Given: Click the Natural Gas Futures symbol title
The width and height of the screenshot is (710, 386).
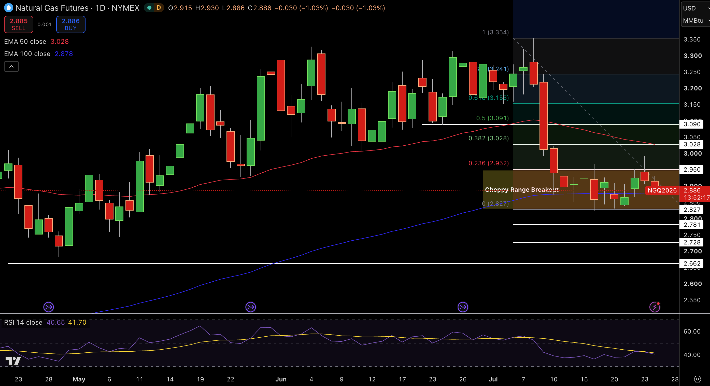Looking at the screenshot, I should tap(77, 8).
